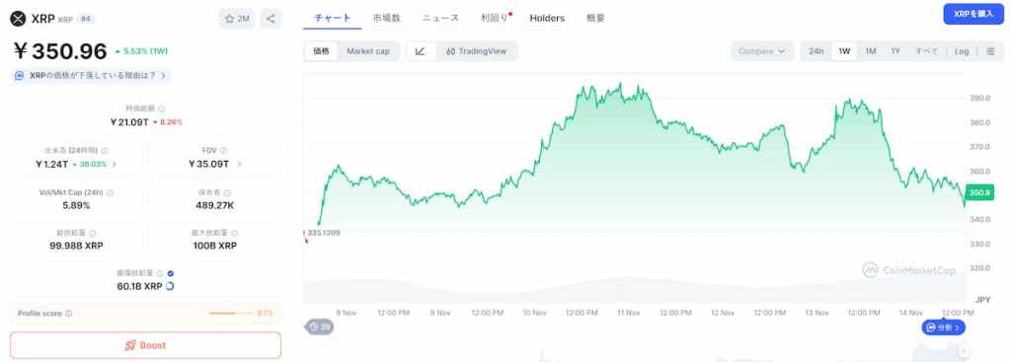Click the 5.89% Vol/Mkt Cap value
1011x362 pixels.
tap(77, 205)
